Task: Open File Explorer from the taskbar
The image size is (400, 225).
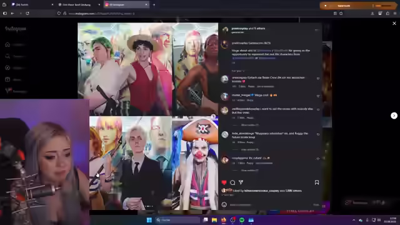Action: coord(214,220)
